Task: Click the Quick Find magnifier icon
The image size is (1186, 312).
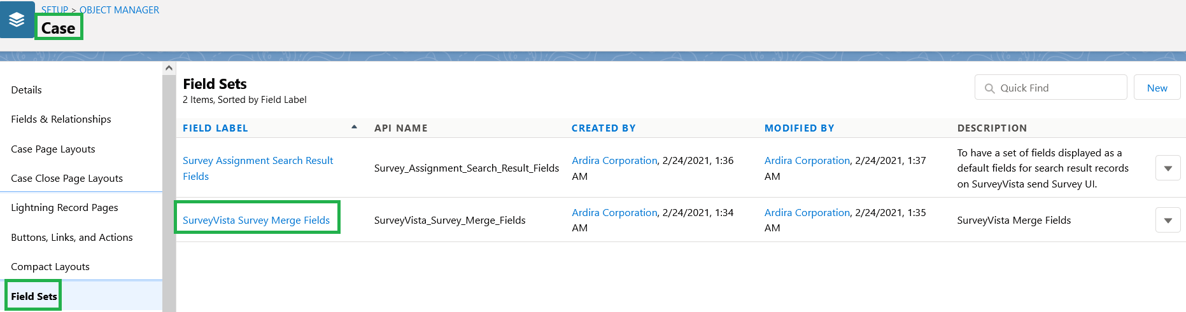Action: (x=989, y=88)
